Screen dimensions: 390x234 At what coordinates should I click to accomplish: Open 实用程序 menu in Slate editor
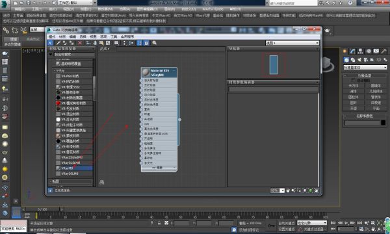127,37
